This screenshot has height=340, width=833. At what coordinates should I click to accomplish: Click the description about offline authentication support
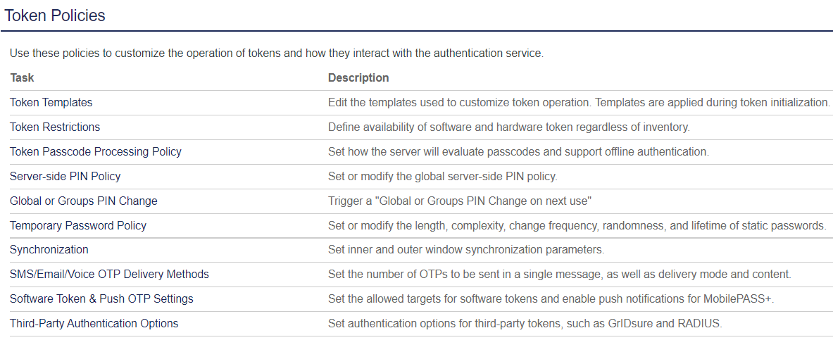click(518, 152)
